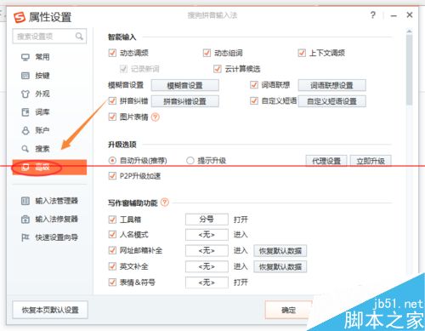The image size is (425, 331).
Task: Toggle the 英文补全 checkbox
Action: [x=112, y=266]
